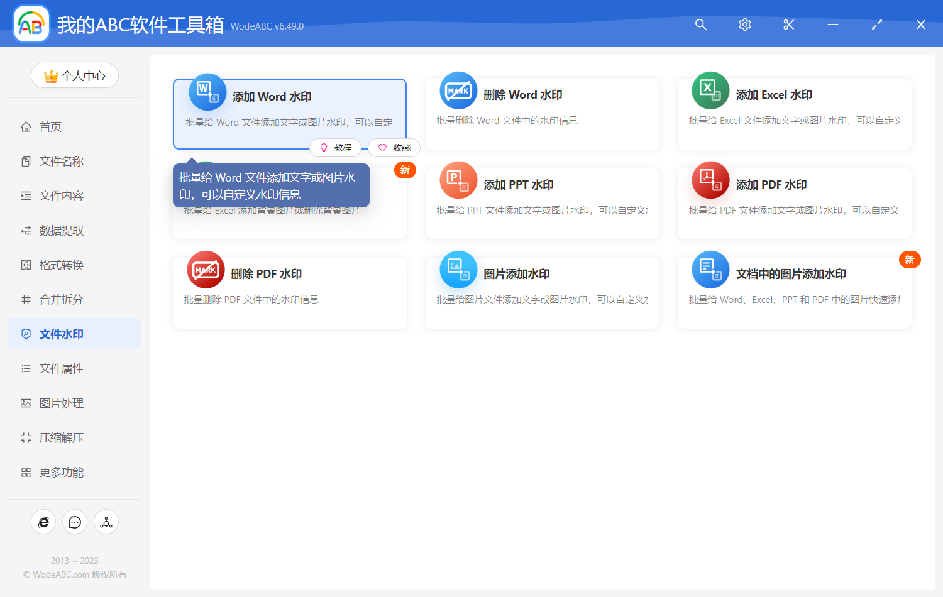Screen dimensions: 943x597
Task: Open the browser icon at sidebar bottom
Action: (x=43, y=522)
